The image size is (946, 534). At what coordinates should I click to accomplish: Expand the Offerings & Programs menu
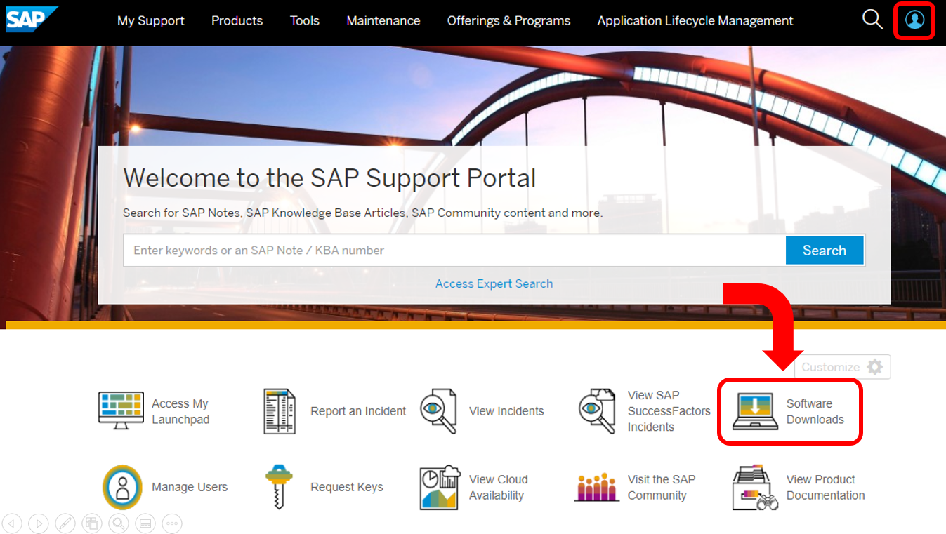[508, 21]
